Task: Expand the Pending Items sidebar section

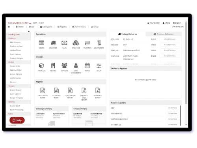Action: click(19, 34)
